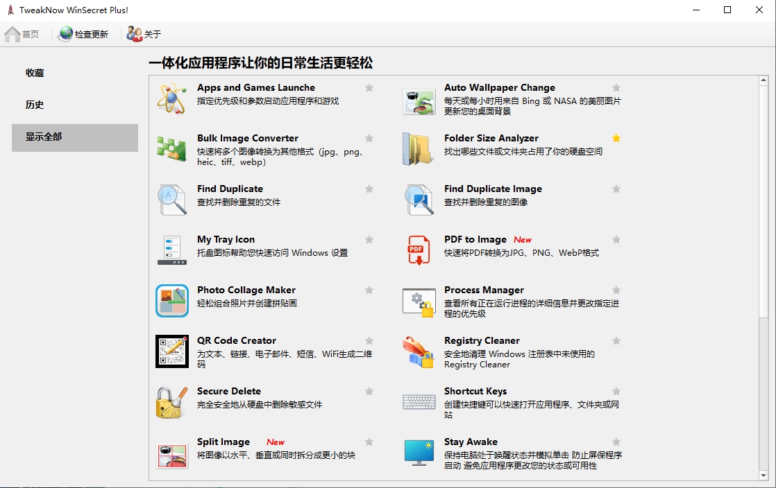Favorite Shortcut Keys star
776x488 pixels.
tap(616, 391)
